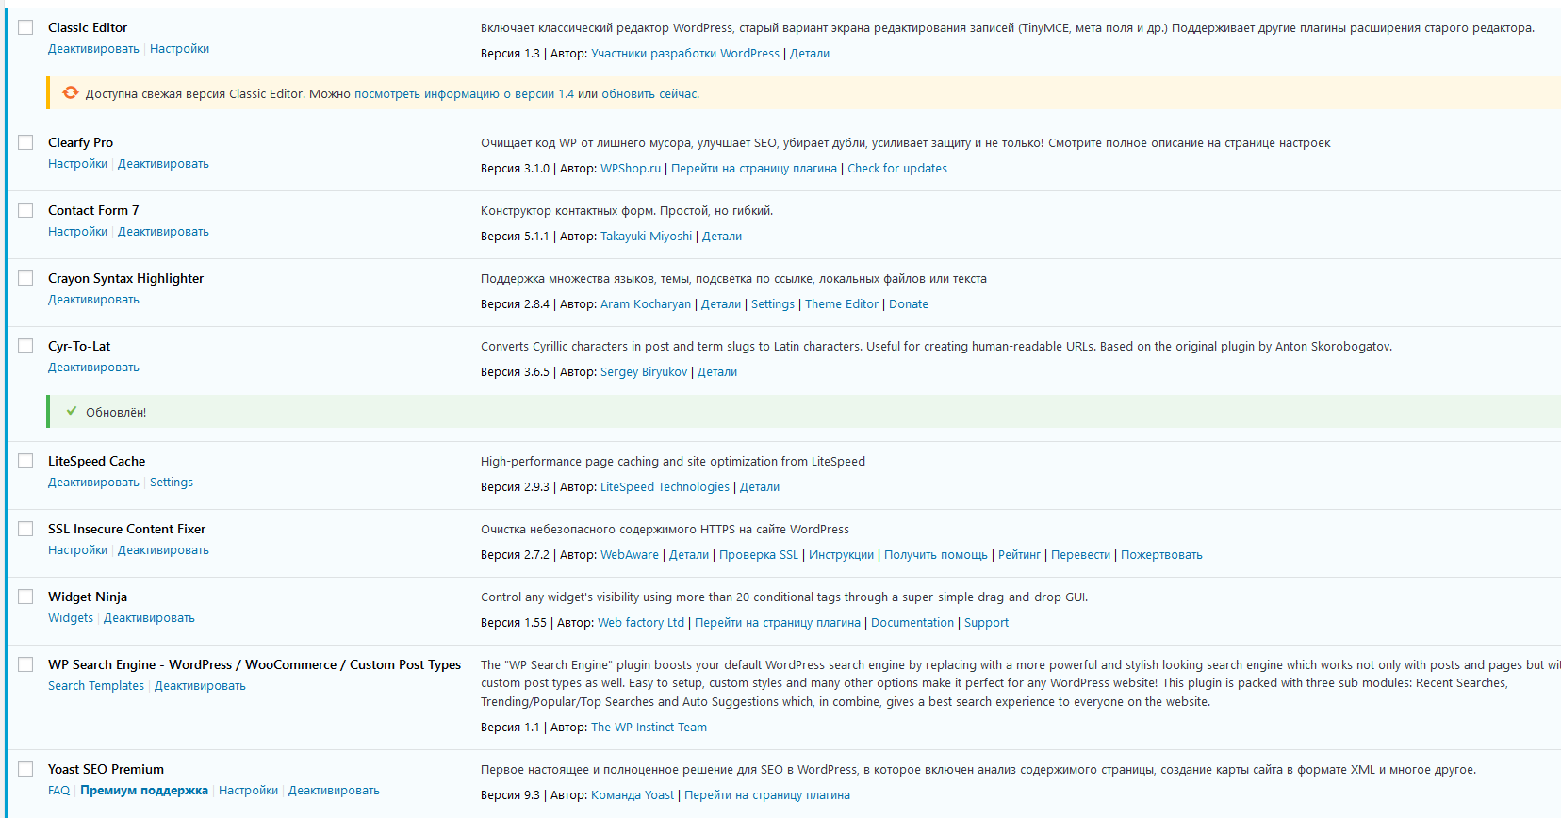Viewport: 1561px width, 818px height.
Task: Check the Crayon Syntax Highlighter checkbox
Action: (25, 278)
